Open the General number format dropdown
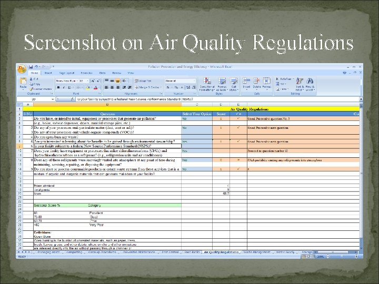The width and height of the screenshot is (379, 284). click(194, 81)
